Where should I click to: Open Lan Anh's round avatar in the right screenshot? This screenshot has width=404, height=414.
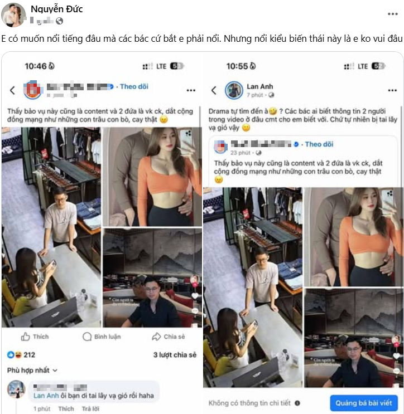click(234, 90)
